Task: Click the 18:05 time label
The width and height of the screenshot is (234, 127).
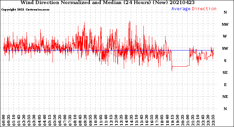Action: coord(162,120)
